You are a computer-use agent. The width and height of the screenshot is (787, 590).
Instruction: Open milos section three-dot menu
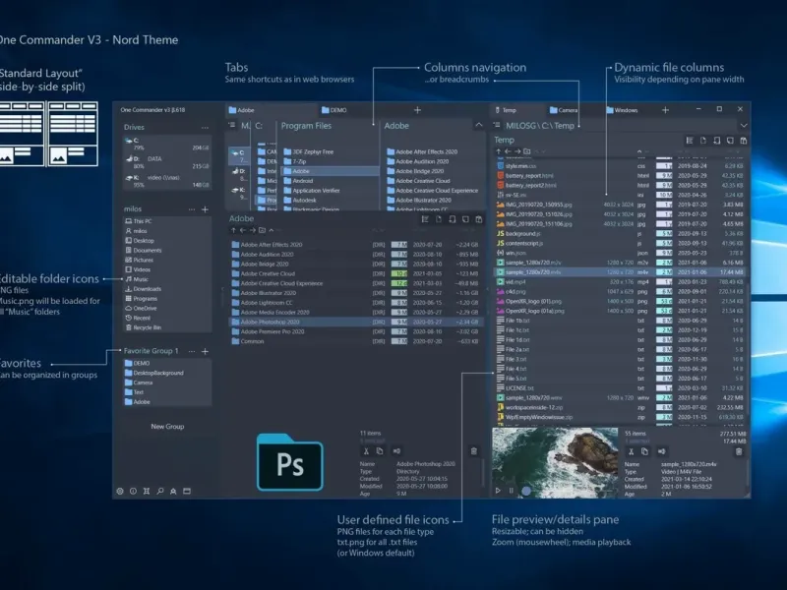(192, 209)
